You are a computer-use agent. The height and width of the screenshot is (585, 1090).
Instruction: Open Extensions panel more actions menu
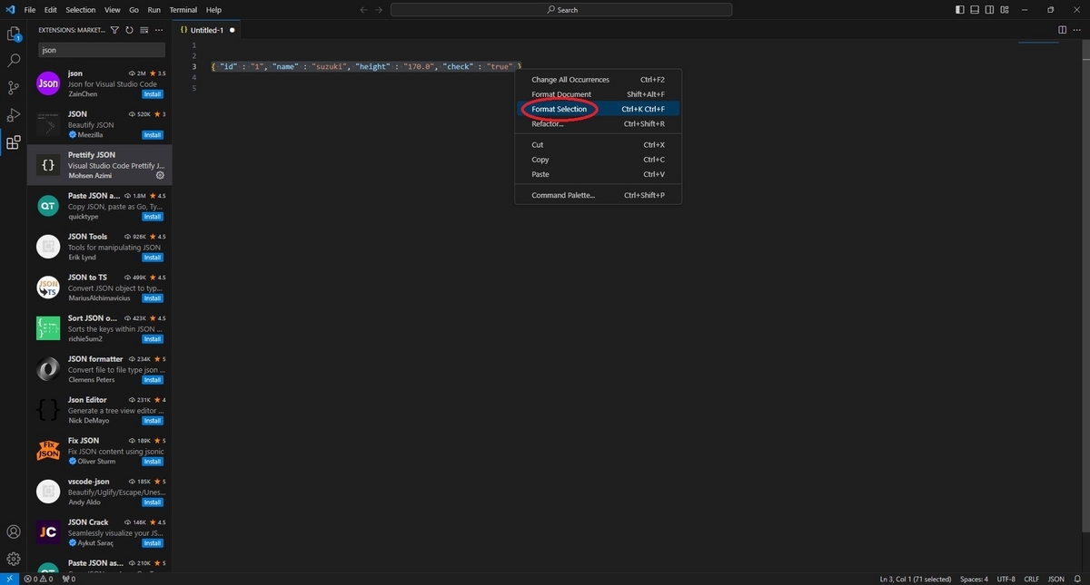coord(159,30)
